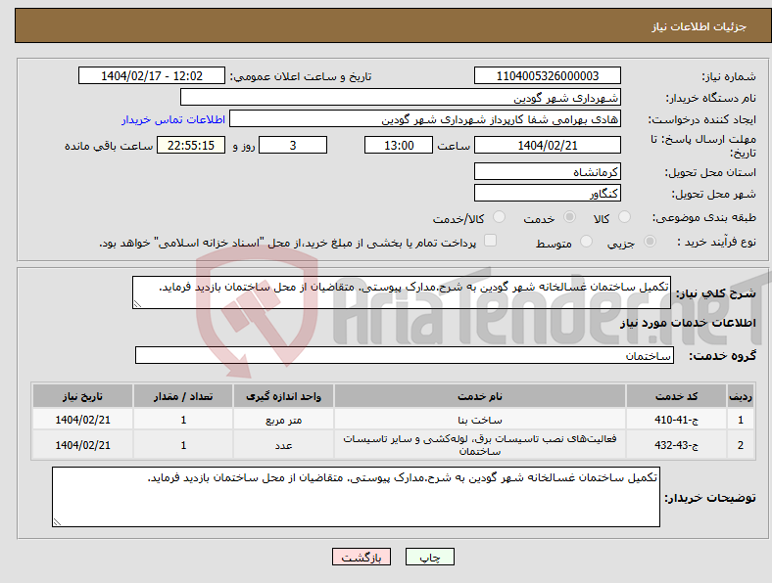Click the تاریخ نیاز column header
The width and height of the screenshot is (772, 583).
pos(82,396)
